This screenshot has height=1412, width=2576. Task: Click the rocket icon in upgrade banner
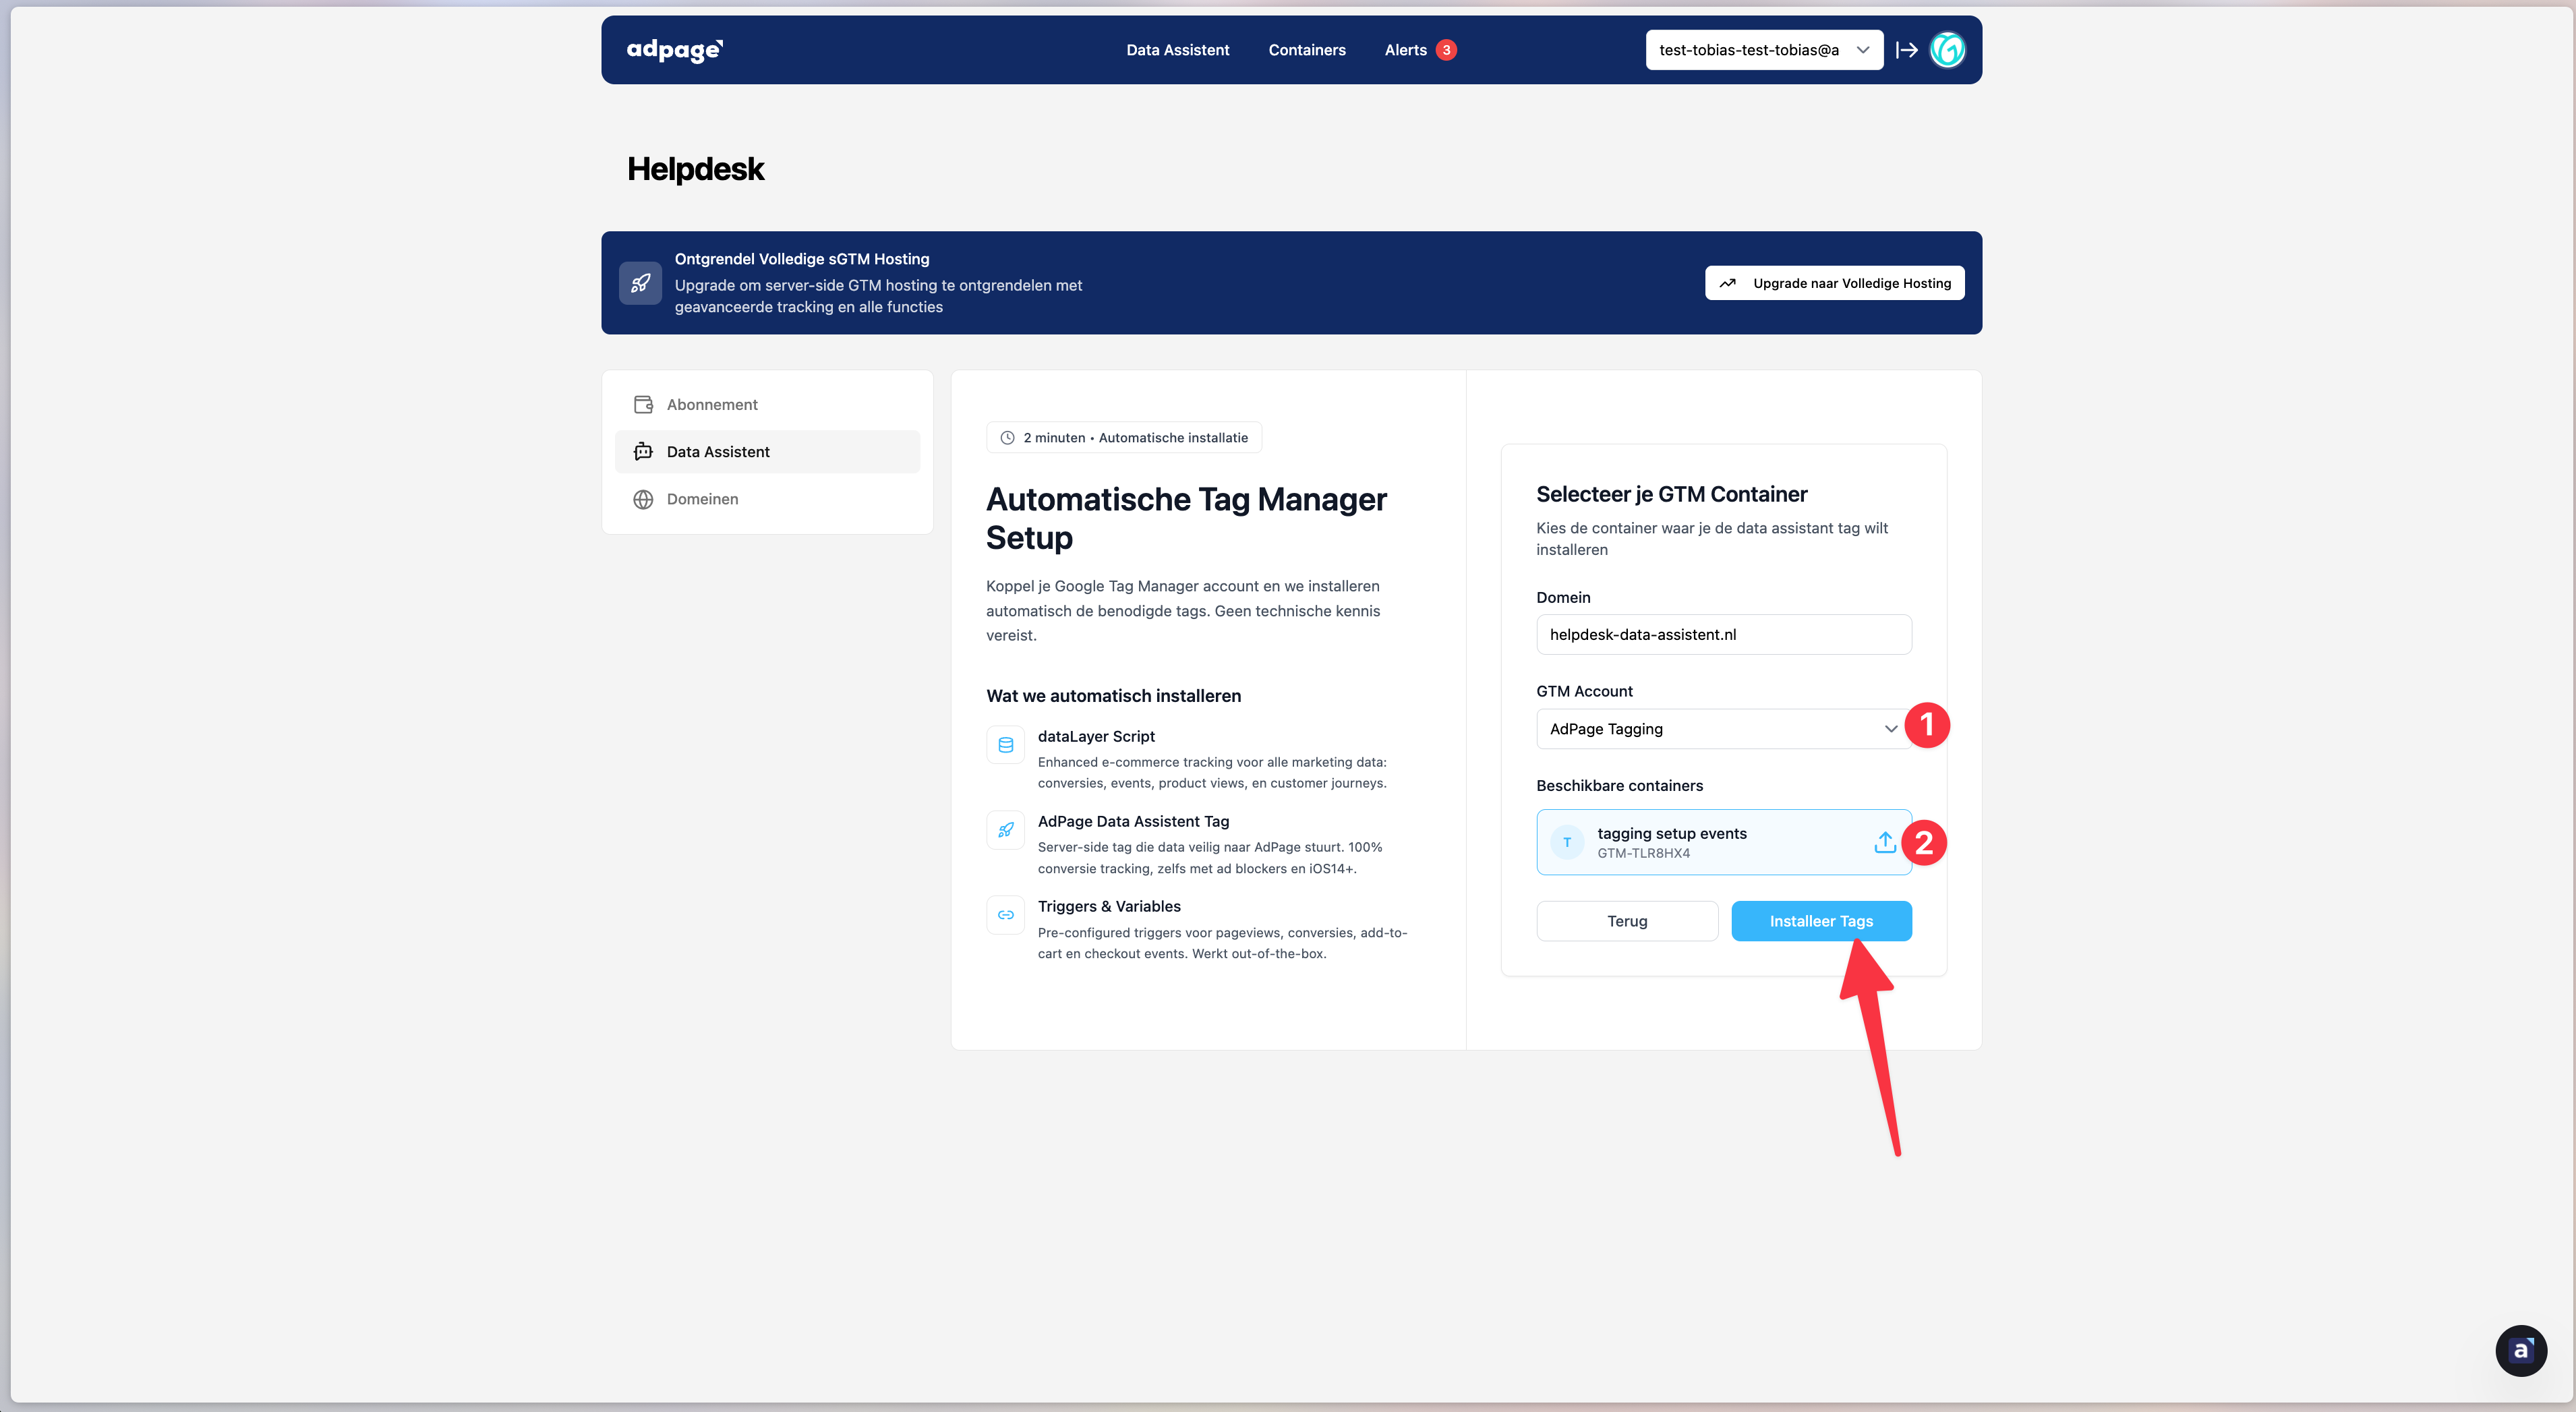[x=640, y=283]
